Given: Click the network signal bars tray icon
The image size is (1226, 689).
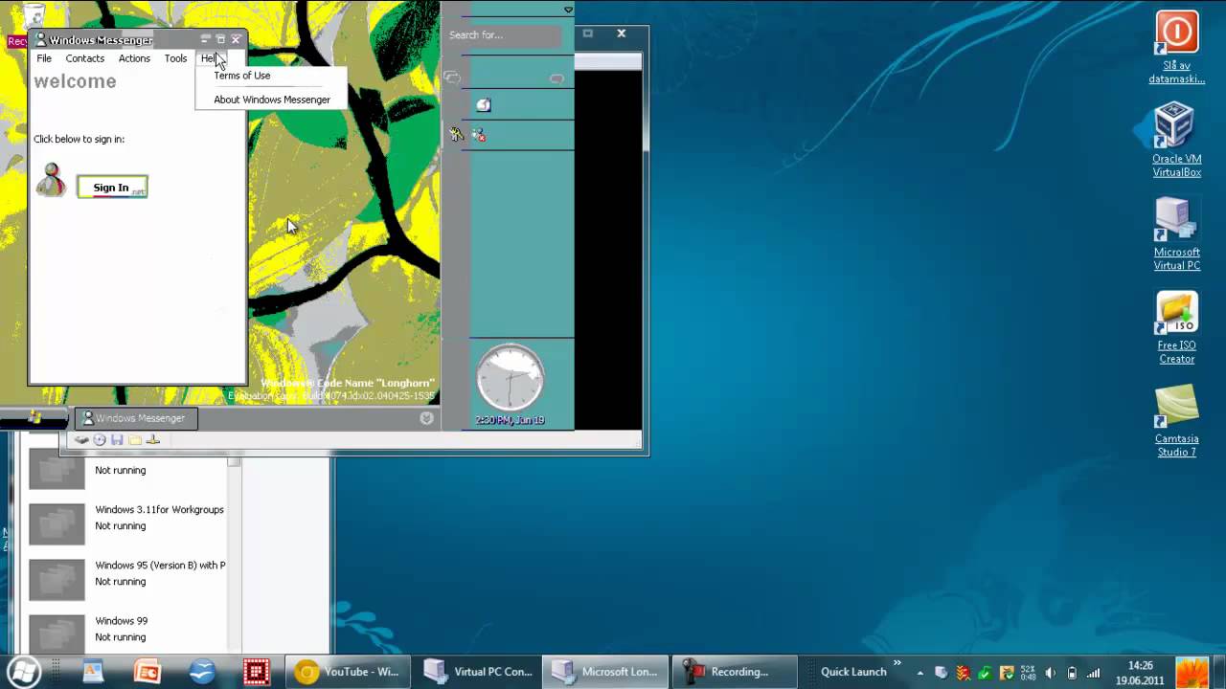Looking at the screenshot, I should 1094,673.
